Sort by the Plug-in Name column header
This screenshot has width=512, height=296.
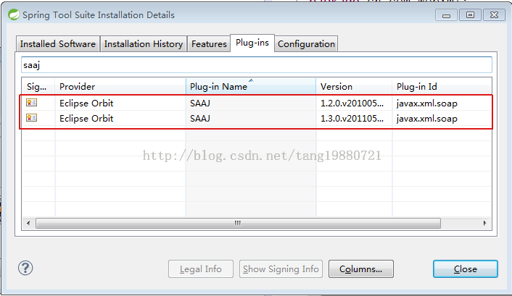[251, 86]
